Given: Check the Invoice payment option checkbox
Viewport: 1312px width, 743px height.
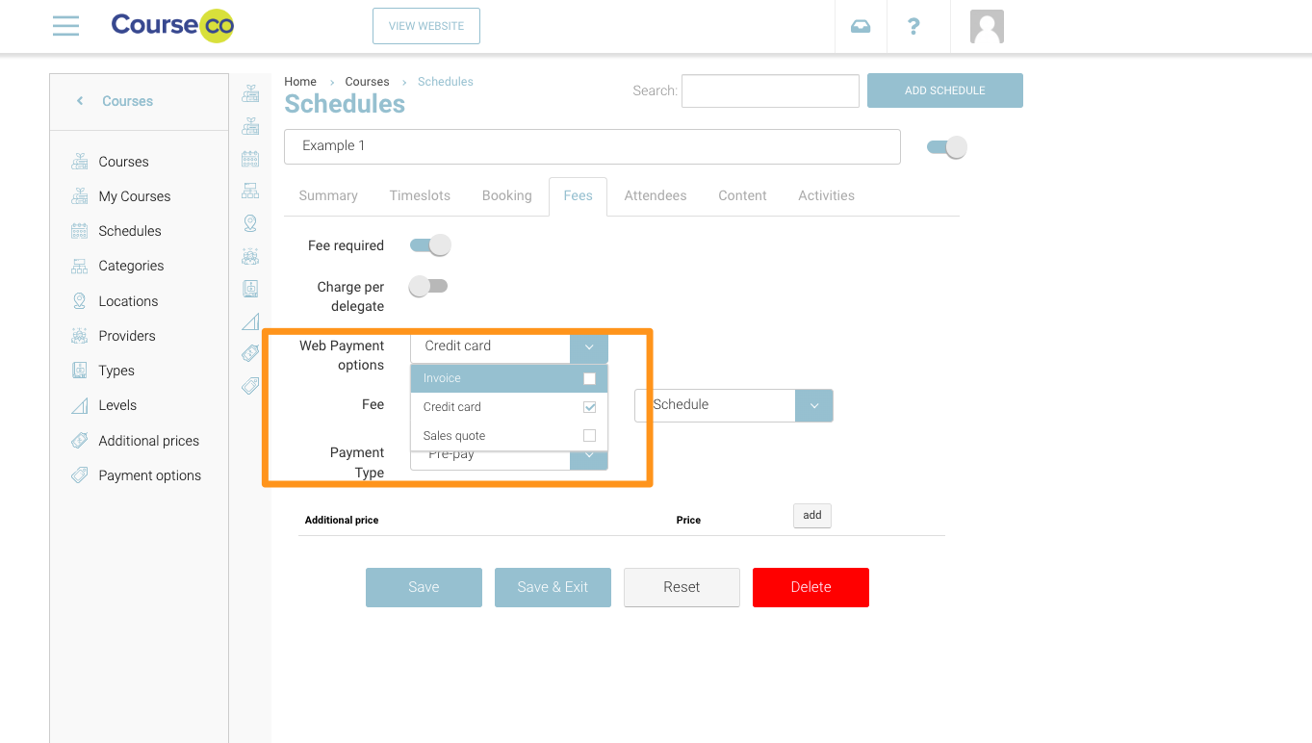Looking at the screenshot, I should pyautogui.click(x=589, y=378).
